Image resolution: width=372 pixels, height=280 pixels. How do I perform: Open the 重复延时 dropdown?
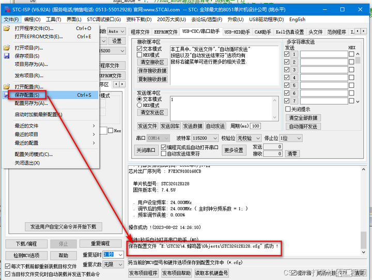click(113, 255)
